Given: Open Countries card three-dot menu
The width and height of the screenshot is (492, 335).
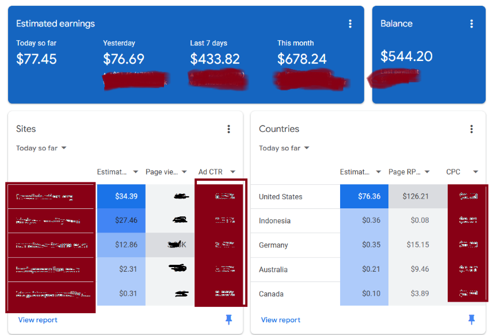Looking at the screenshot, I should point(471,129).
